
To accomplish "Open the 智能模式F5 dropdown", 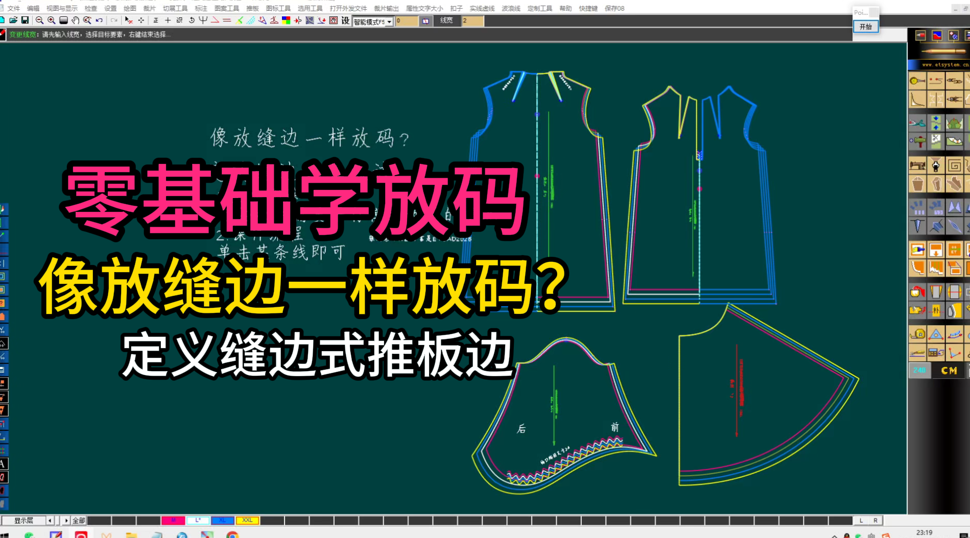I will [x=390, y=21].
